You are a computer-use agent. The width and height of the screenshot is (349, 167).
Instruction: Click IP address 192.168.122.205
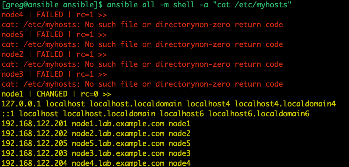(34, 144)
